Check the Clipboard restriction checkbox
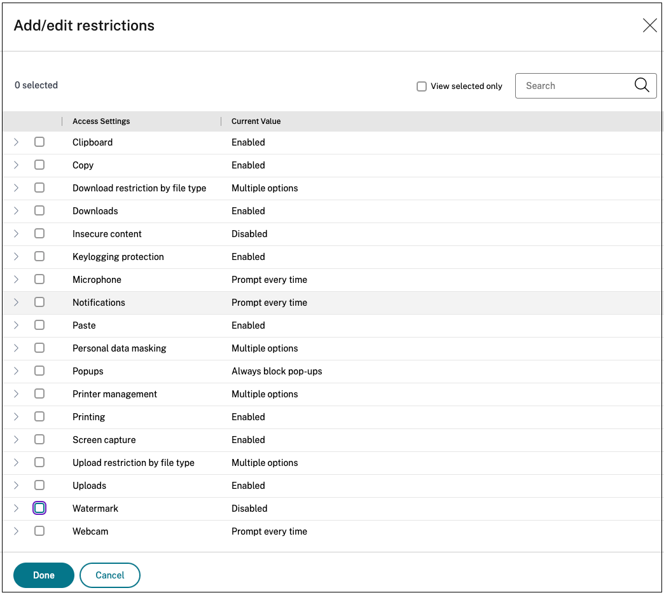 point(39,142)
